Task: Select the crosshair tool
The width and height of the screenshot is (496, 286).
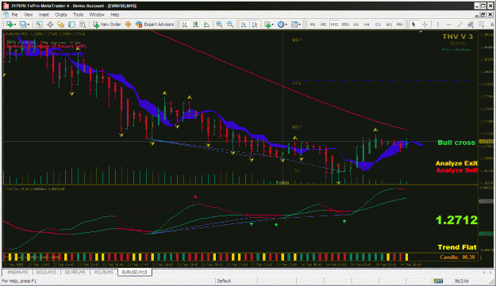Action: click(425, 25)
